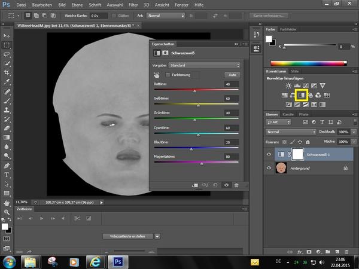359x269 pixels.
Task: Enable the Farbtonung checkbox
Action: coord(168,75)
